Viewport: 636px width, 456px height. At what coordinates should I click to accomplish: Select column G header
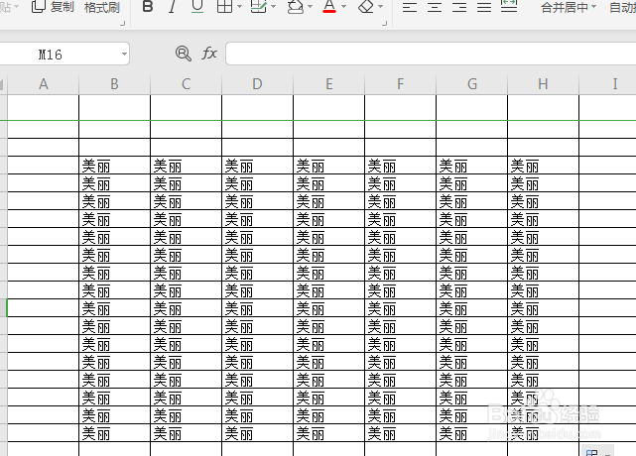pos(471,84)
